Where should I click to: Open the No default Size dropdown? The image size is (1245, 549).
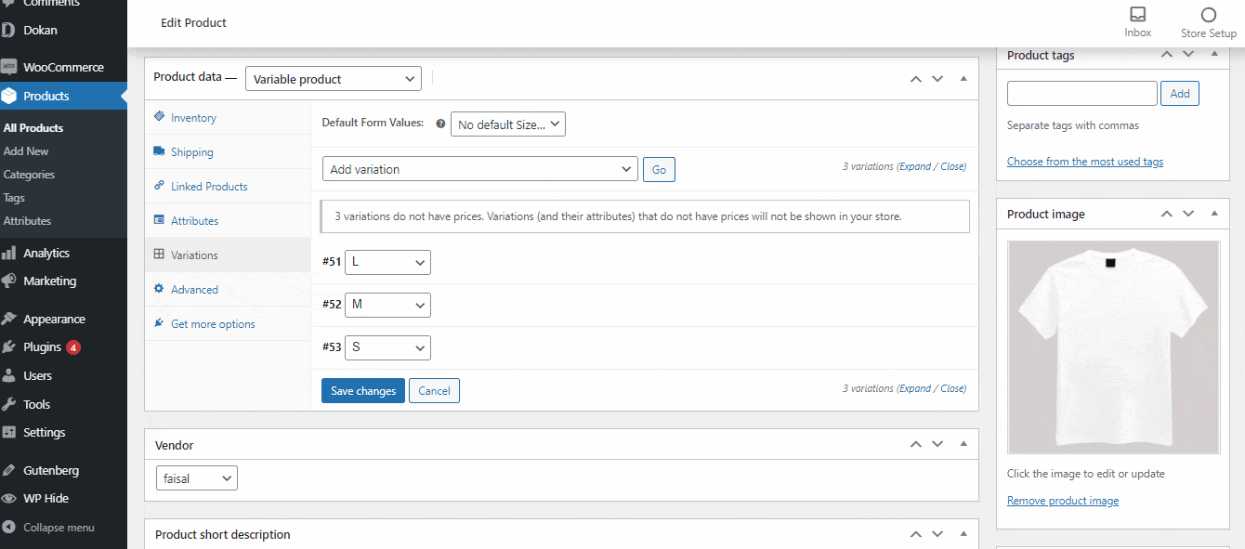pos(508,124)
